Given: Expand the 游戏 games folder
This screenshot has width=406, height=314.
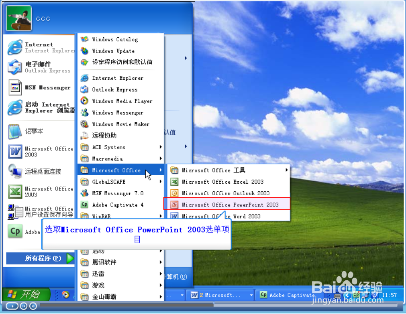Looking at the screenshot, I should pyautogui.click(x=120, y=285).
